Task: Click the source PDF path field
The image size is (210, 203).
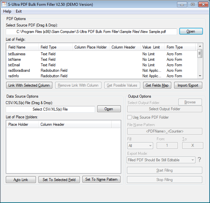Action: (x=91, y=32)
